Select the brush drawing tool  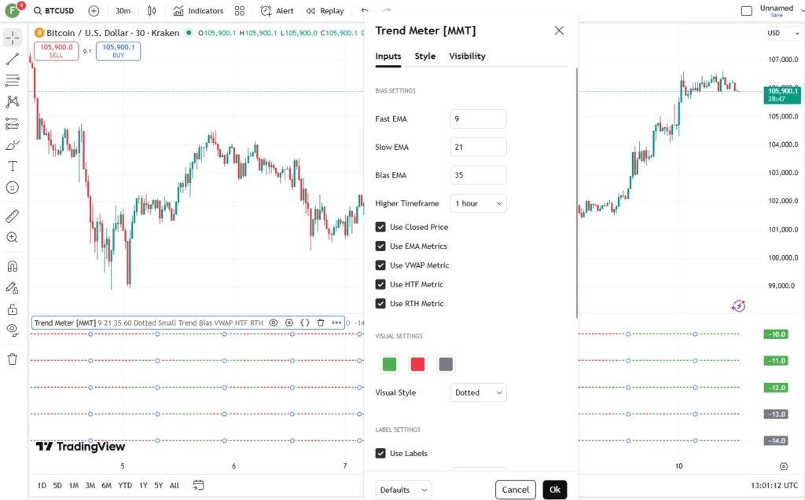[x=13, y=145]
